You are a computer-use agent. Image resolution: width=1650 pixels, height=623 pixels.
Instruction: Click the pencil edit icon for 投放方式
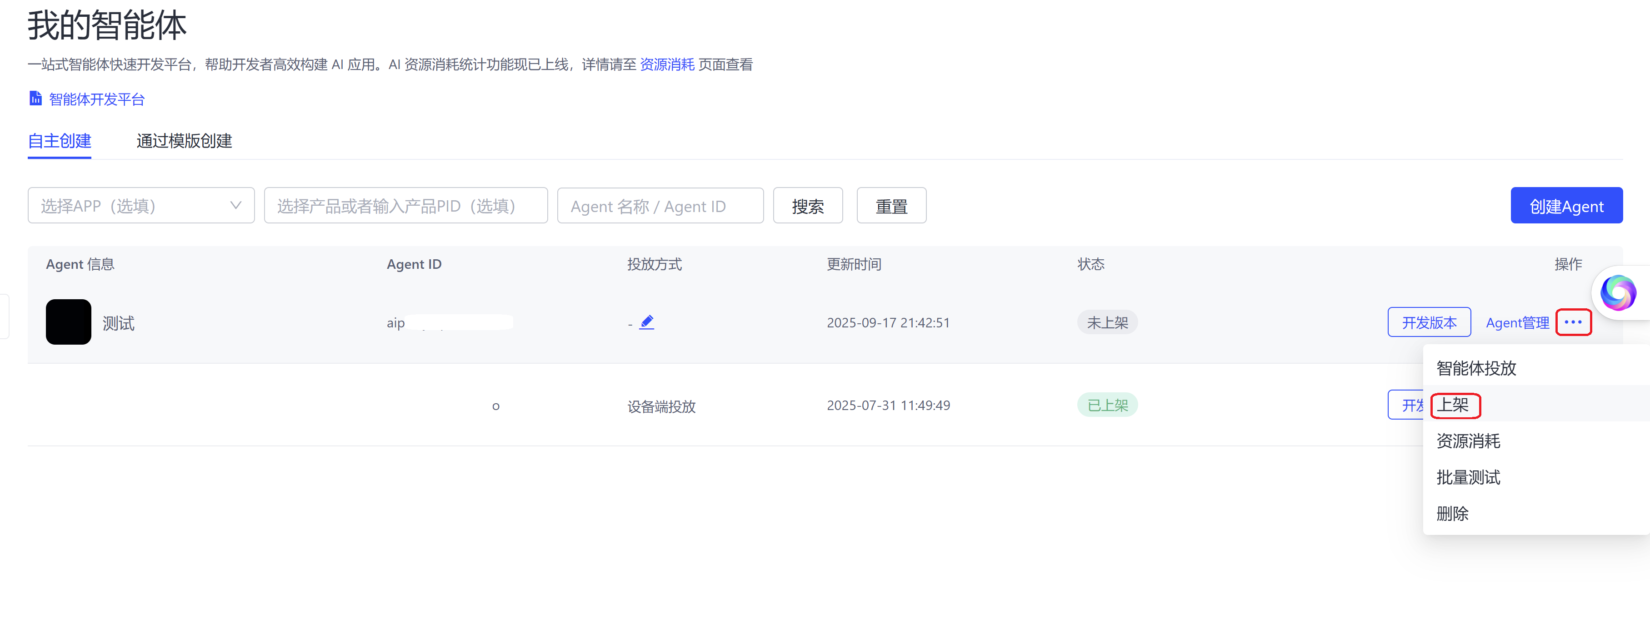coord(646,322)
